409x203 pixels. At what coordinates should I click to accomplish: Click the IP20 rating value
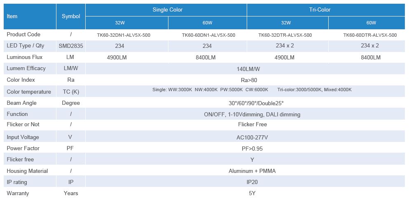247,182
